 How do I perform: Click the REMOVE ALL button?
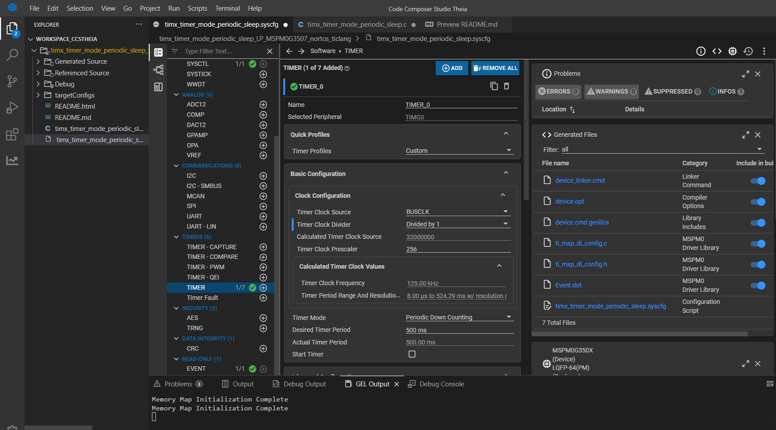point(495,68)
